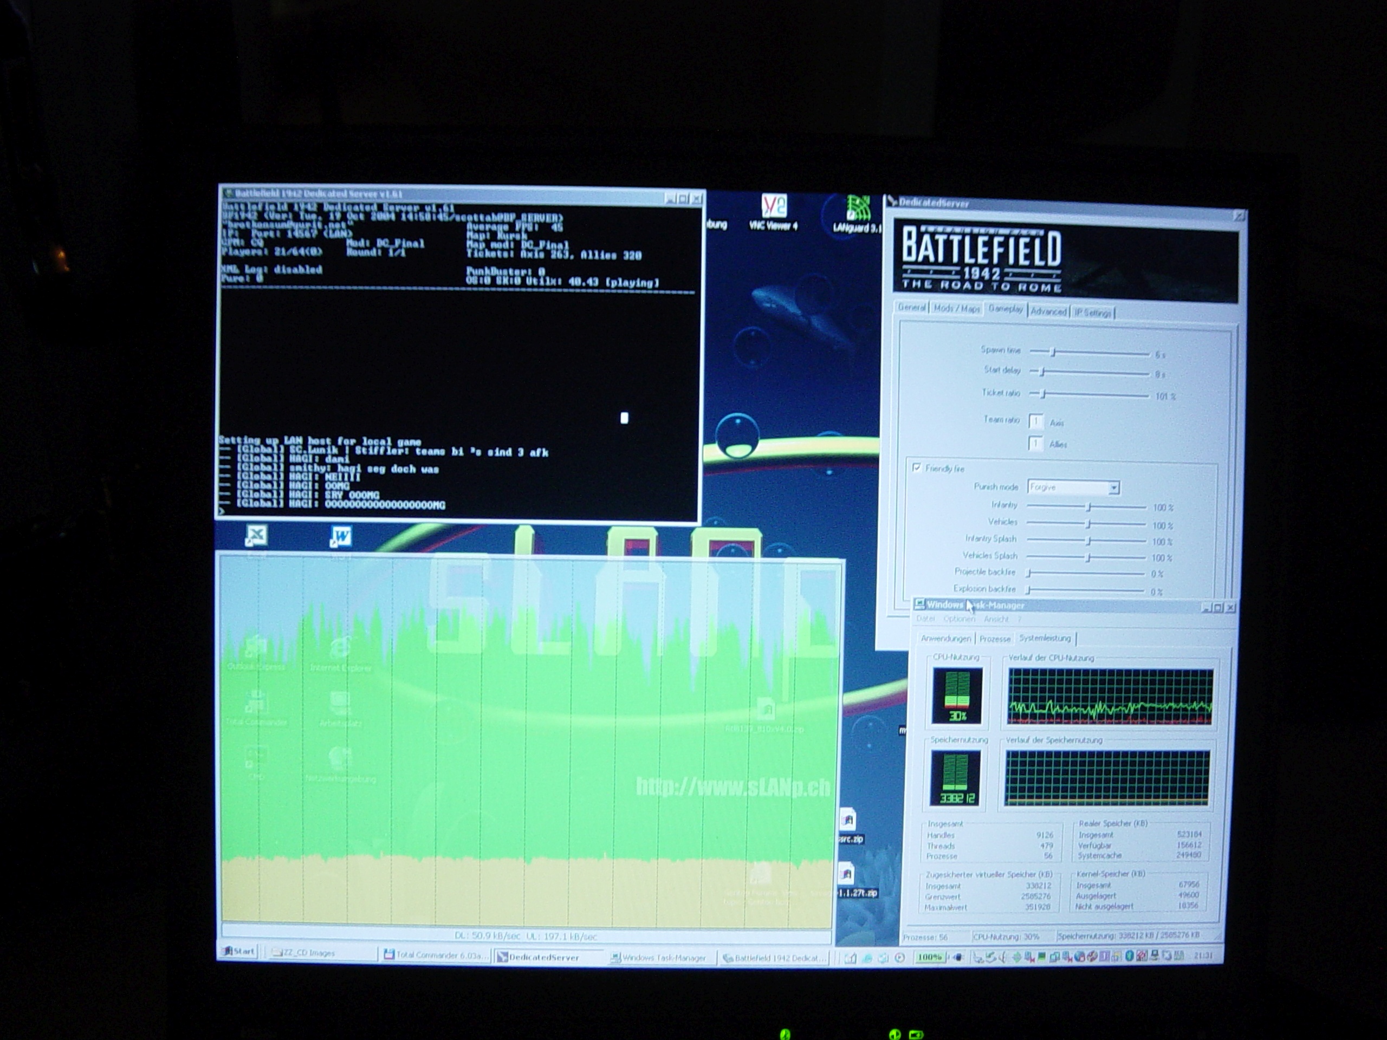Screen dimensions: 1387x1040
Task: Open the Word desktop shortcut icon
Action: [340, 536]
